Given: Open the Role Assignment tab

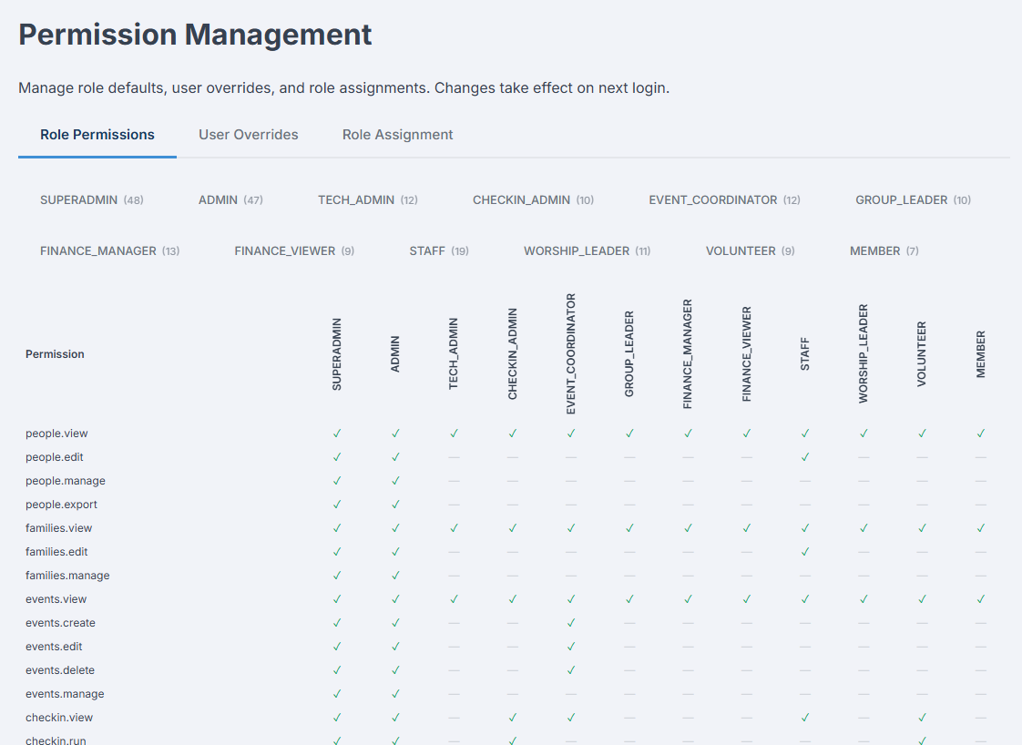Looking at the screenshot, I should pyautogui.click(x=397, y=134).
